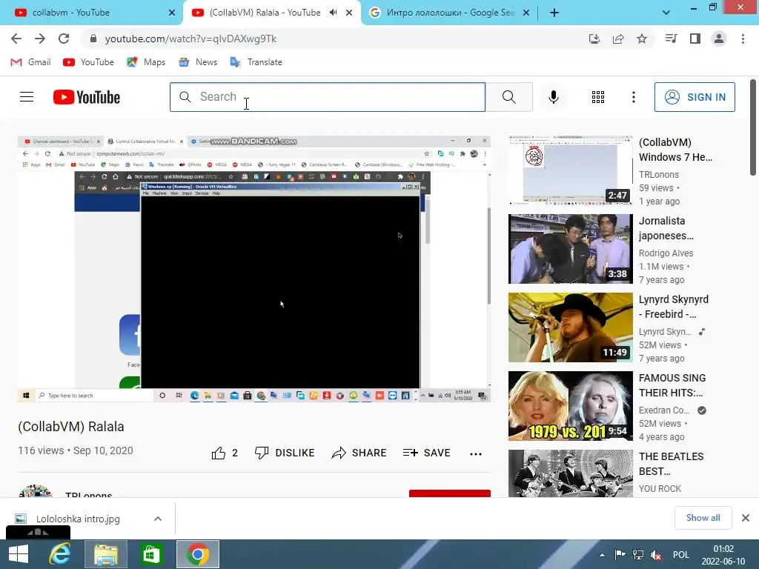Open the Chrome profile avatar
759x569 pixels.
point(719,39)
